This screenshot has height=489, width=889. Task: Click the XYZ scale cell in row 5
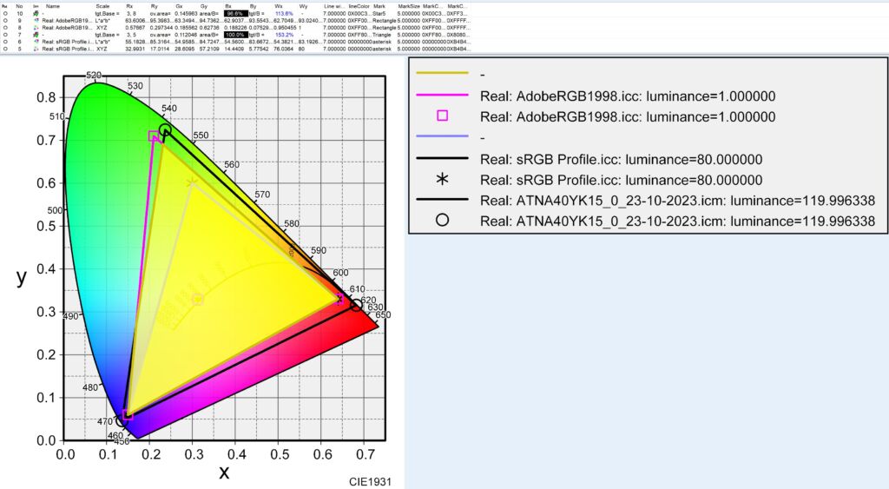pyautogui.click(x=102, y=49)
